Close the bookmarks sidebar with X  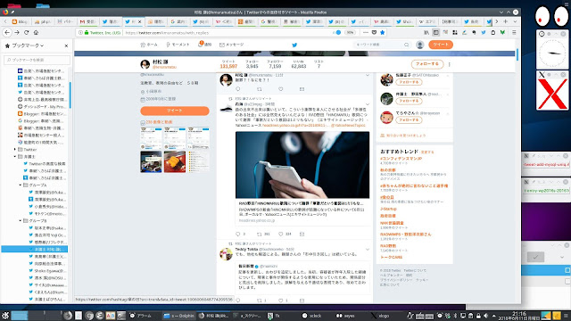point(66,45)
